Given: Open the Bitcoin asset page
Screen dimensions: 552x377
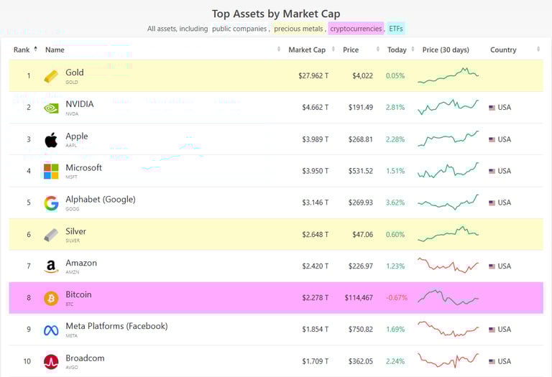Looking at the screenshot, I should [78, 294].
